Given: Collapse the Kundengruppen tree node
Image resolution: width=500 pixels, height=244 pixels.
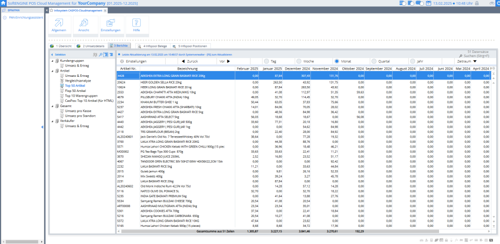Looking at the screenshot, I should (x=53, y=61).
